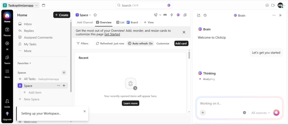Switch to the List tab

click(x=120, y=22)
